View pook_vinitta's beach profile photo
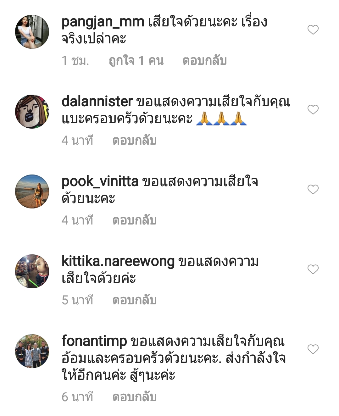 32,191
